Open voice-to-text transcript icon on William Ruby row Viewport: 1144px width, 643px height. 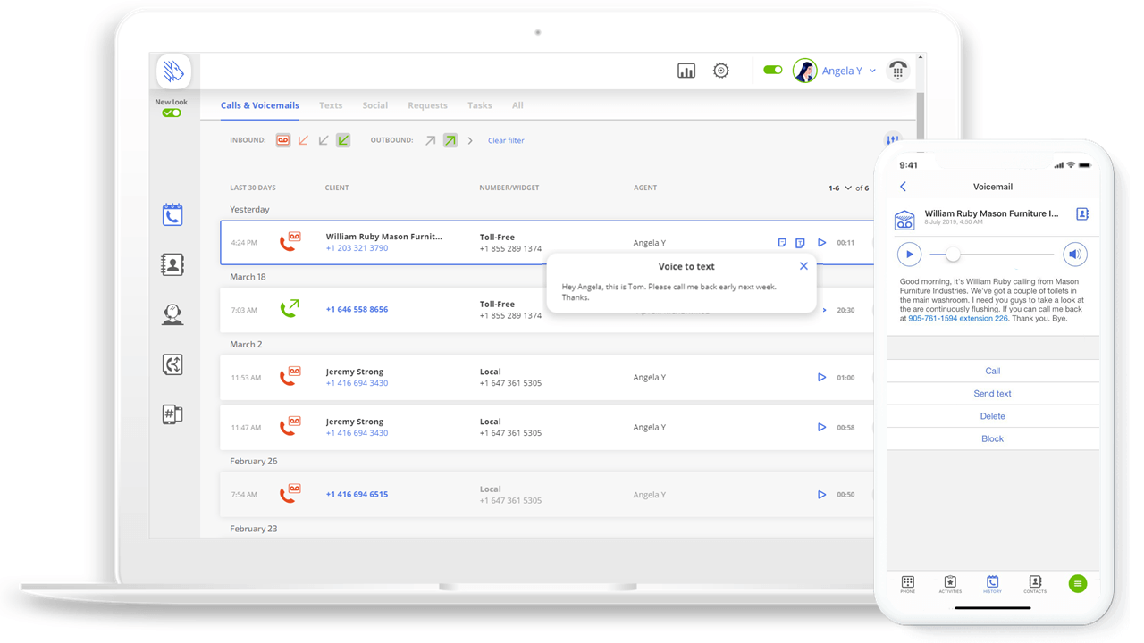pyautogui.click(x=800, y=243)
